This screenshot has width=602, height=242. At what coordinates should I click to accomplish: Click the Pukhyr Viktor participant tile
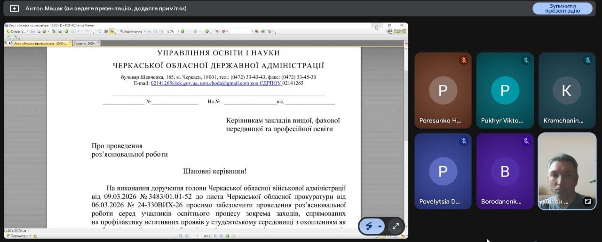505,91
